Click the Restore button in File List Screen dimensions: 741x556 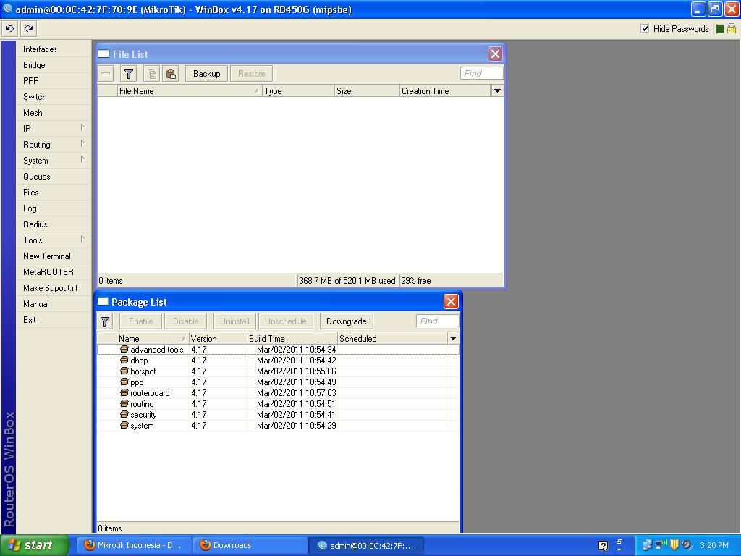click(x=251, y=74)
